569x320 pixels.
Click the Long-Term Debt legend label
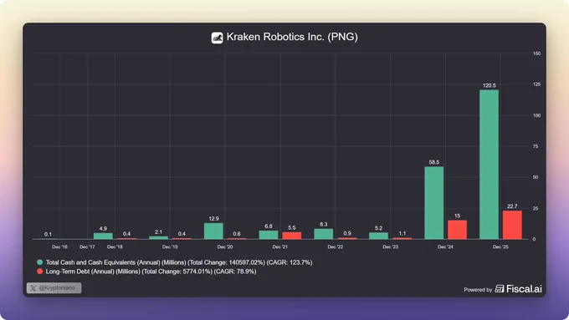(151, 272)
